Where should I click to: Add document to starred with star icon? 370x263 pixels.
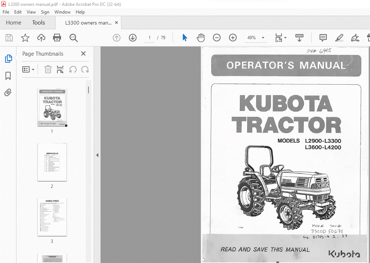[25, 38]
